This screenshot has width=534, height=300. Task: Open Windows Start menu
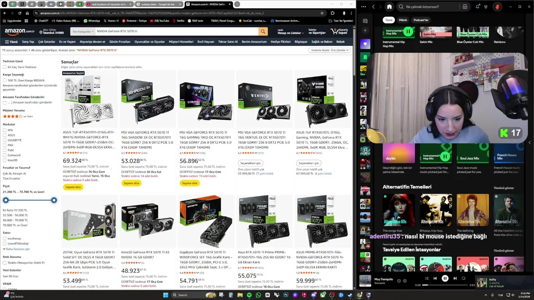(x=166, y=295)
